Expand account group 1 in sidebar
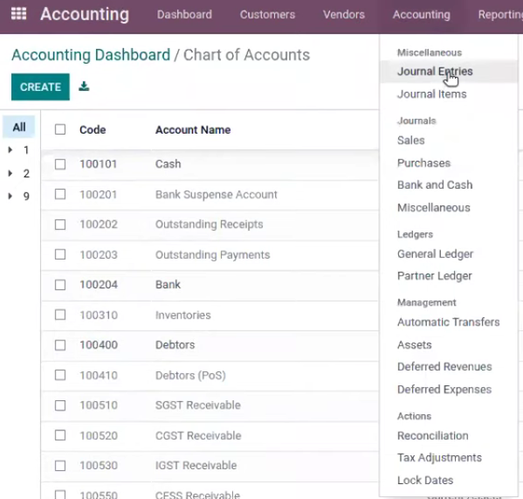Screen dimensions: 523x499 (x=10, y=150)
